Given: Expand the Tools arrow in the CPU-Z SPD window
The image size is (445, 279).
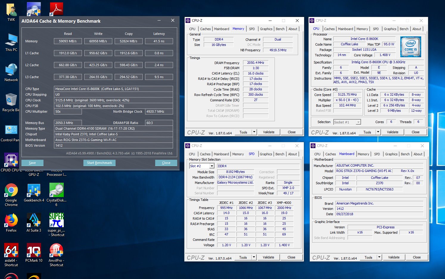Looking at the screenshot, I should pyautogui.click(x=254, y=257).
